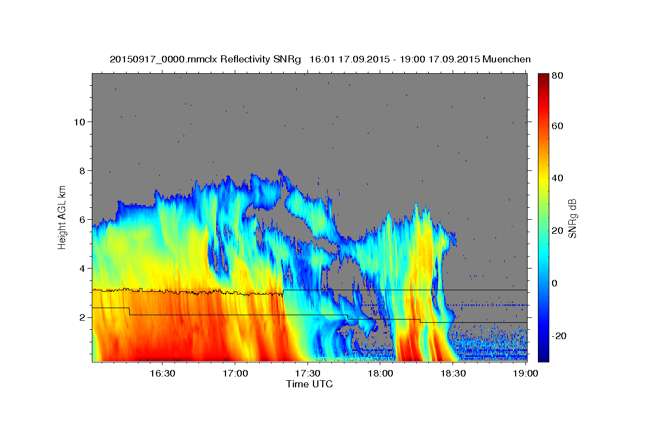Image resolution: width=652 pixels, height=434 pixels.
Task: Click the 17:00 time tick label
Action: click(x=235, y=373)
